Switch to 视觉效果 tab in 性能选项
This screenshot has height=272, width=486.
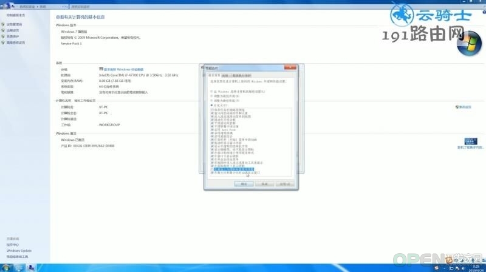pyautogui.click(x=214, y=76)
